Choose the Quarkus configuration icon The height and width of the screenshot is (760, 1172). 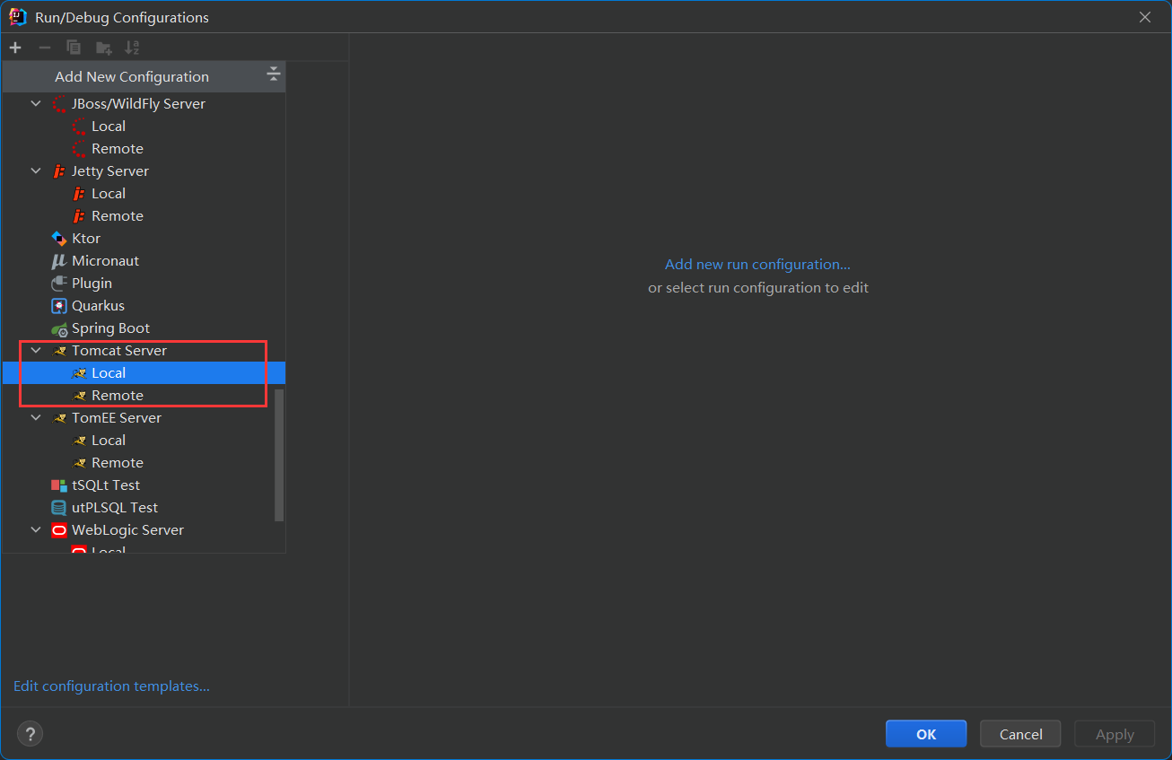pyautogui.click(x=59, y=306)
